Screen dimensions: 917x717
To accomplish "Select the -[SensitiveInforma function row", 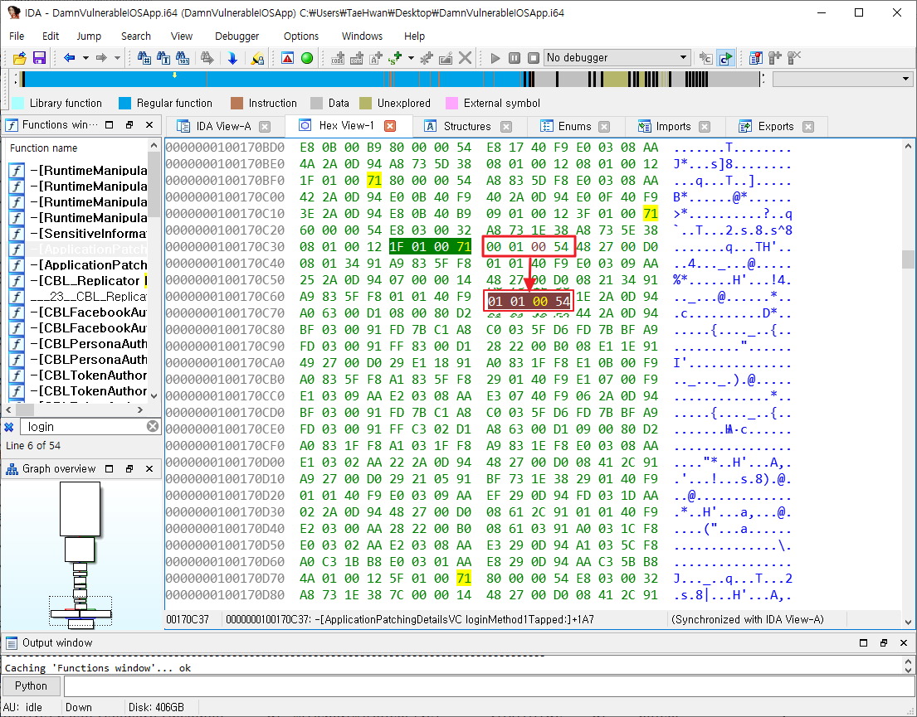I will (x=77, y=234).
